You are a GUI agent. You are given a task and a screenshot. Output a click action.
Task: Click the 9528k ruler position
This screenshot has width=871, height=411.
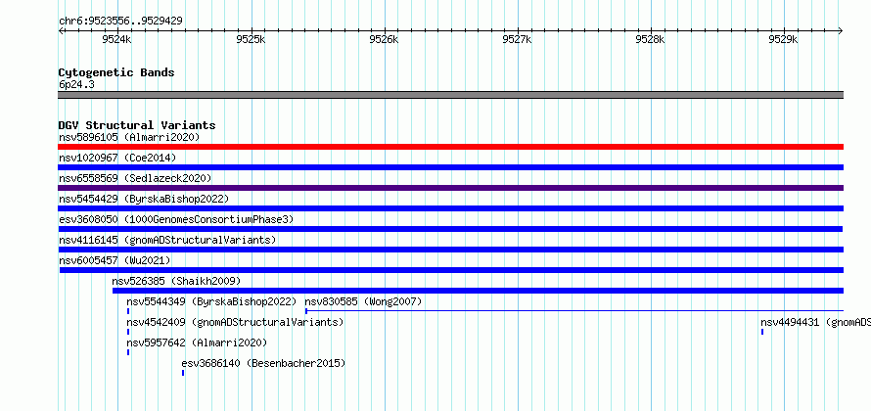(651, 39)
